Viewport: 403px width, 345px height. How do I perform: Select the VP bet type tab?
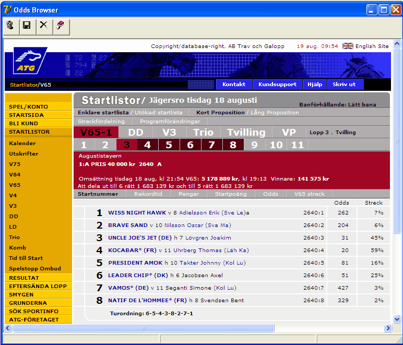pos(289,132)
